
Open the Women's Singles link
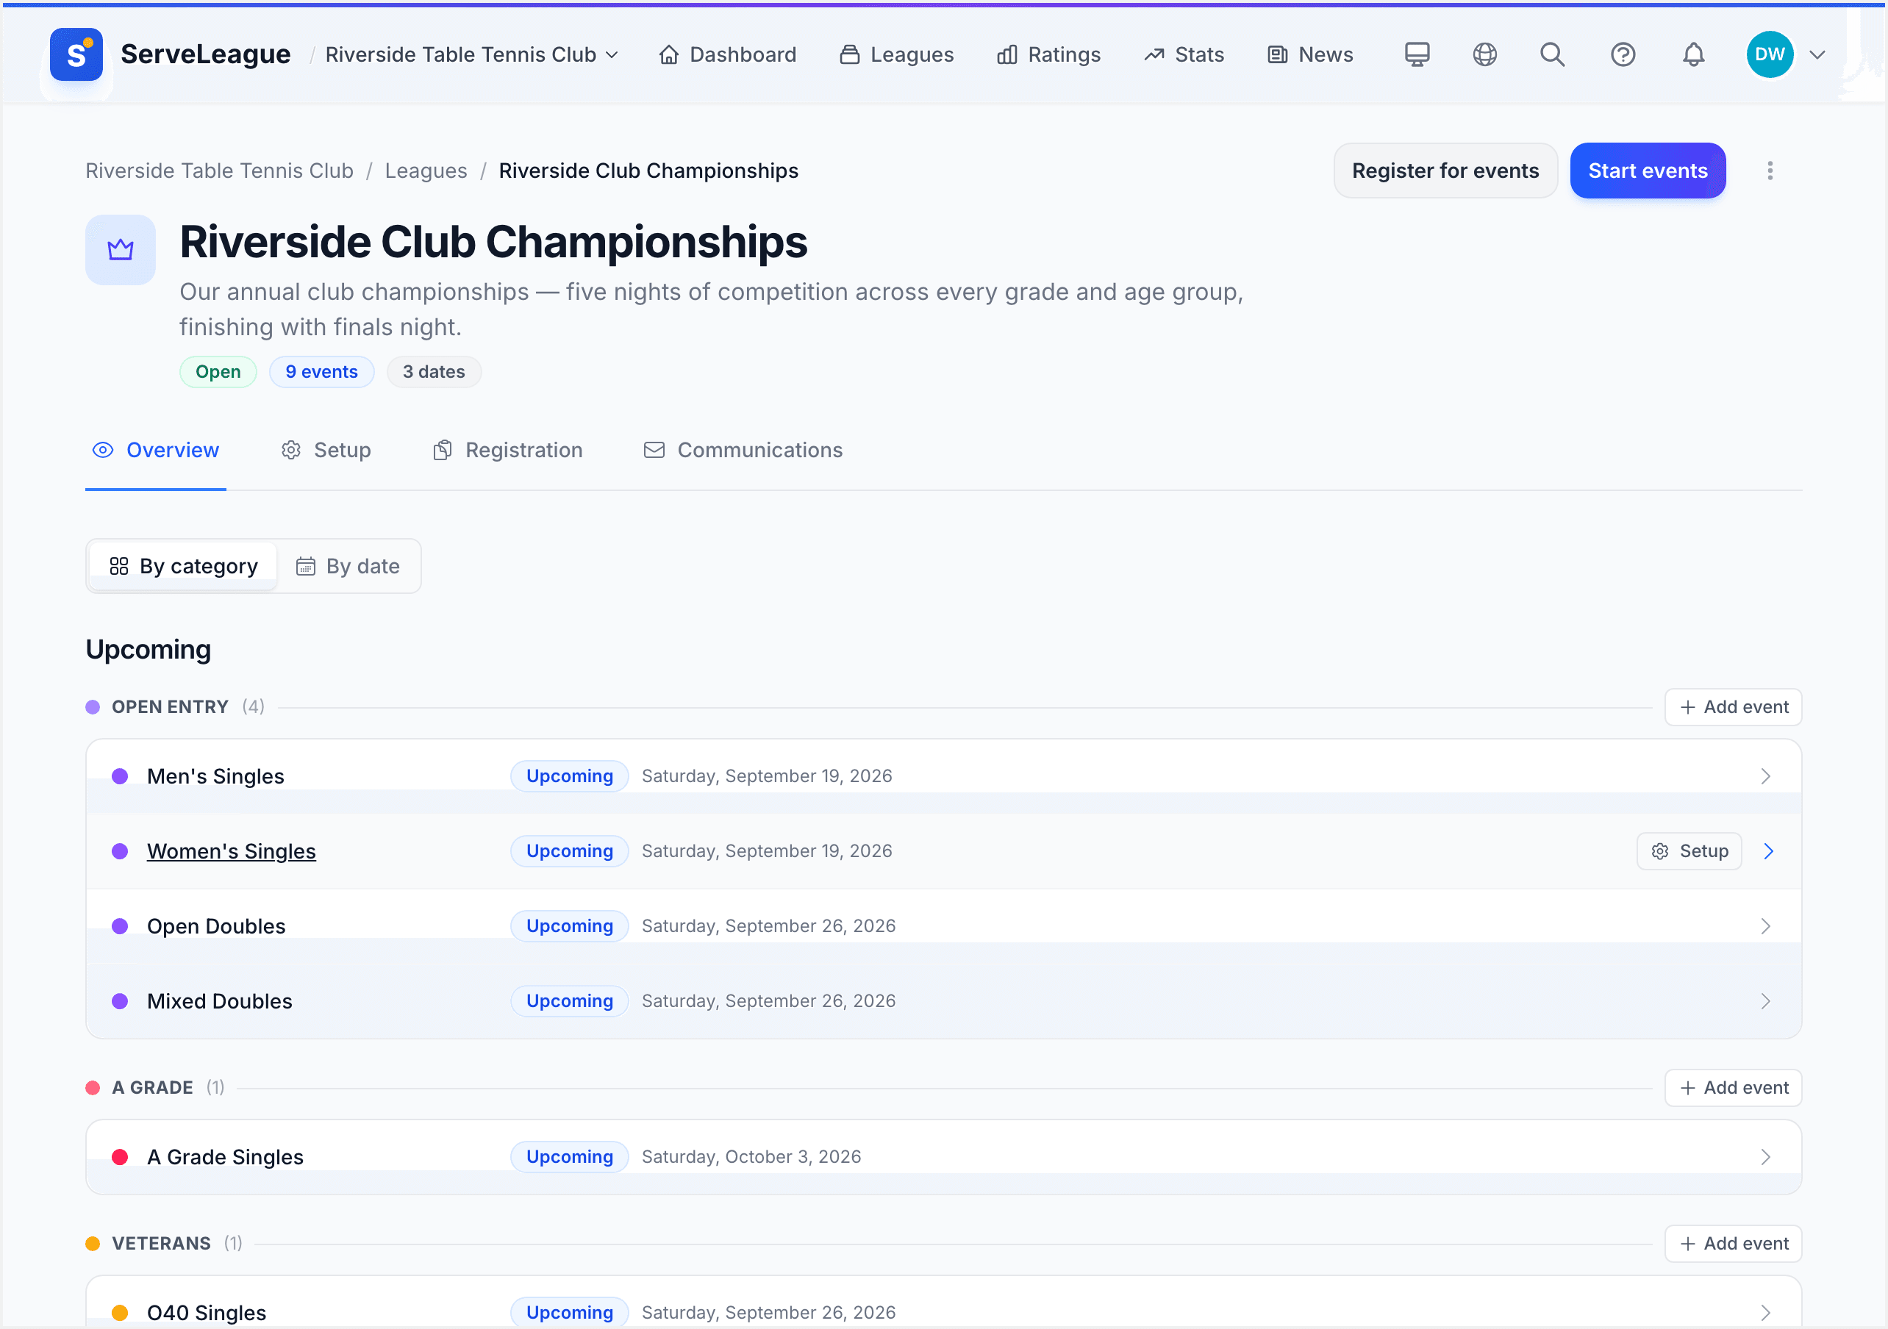(231, 851)
